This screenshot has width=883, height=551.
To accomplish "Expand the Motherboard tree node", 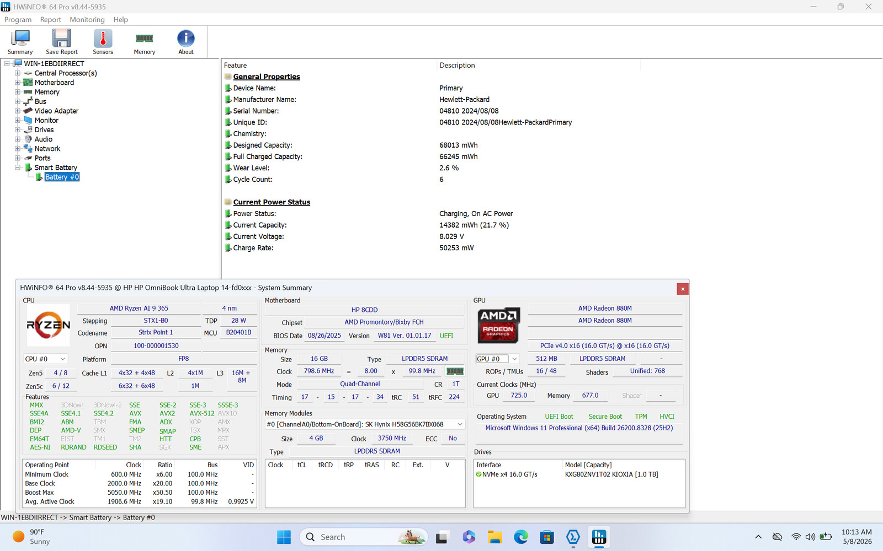I will pos(18,83).
